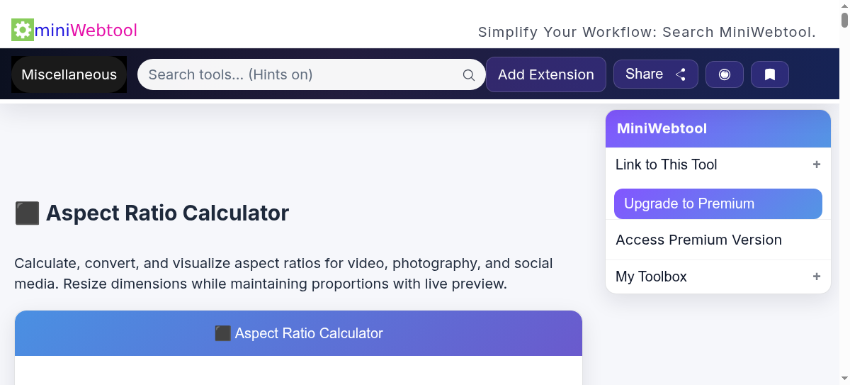This screenshot has width=850, height=385.
Task: Click the Add Extension button
Action: [x=546, y=74]
